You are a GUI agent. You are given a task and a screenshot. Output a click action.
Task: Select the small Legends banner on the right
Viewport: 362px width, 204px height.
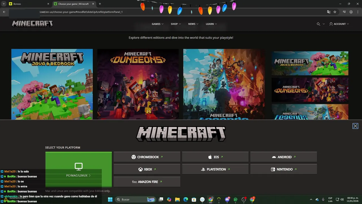(310, 112)
